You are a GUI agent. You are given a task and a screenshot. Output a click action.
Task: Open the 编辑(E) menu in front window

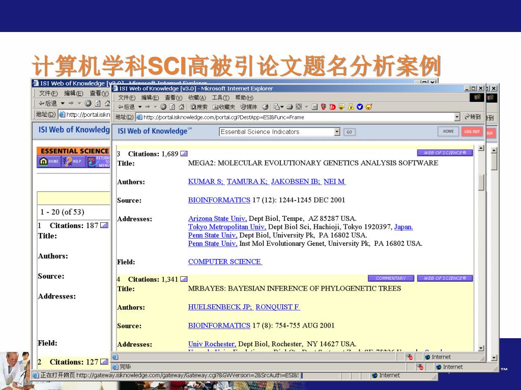[x=150, y=98]
